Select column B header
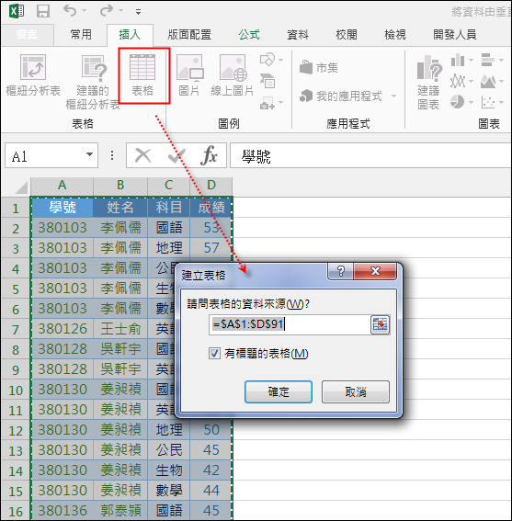 coord(120,186)
